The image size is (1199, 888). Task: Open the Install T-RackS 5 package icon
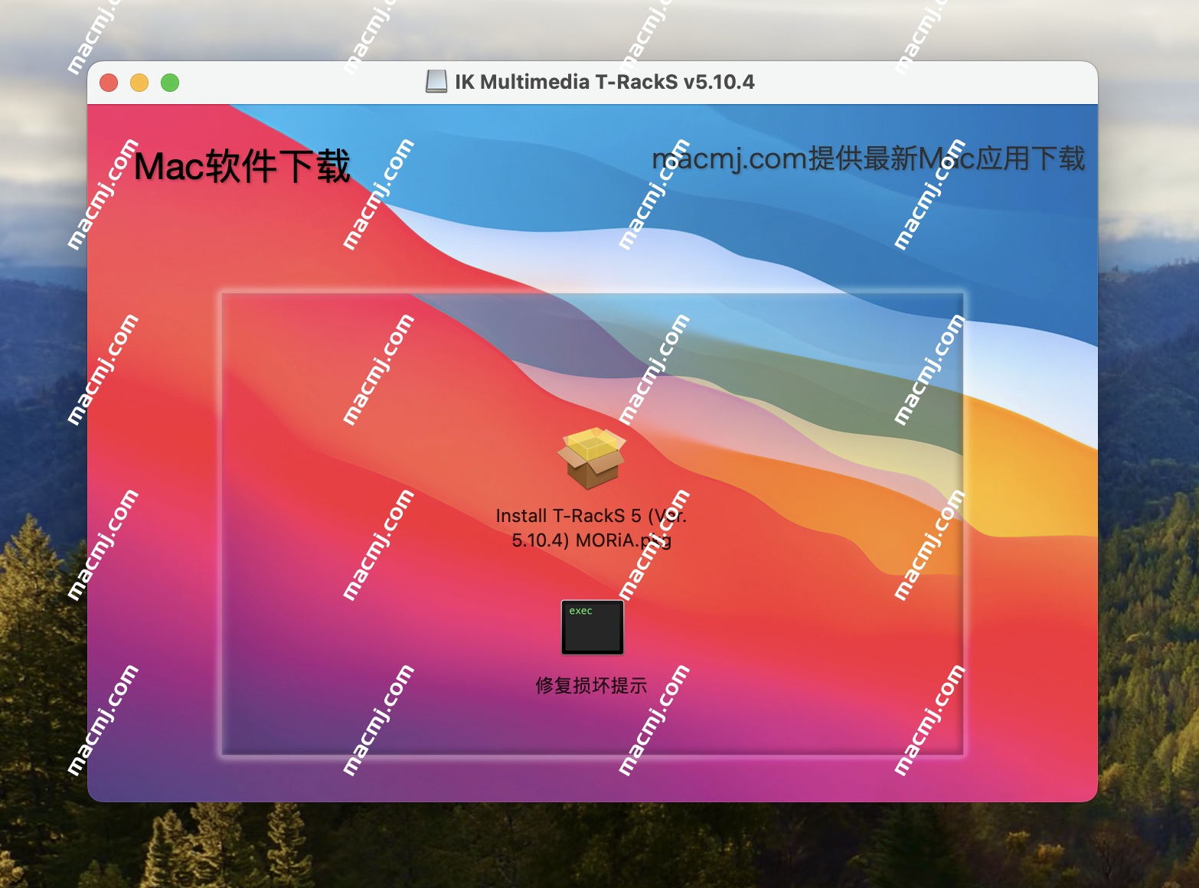(591, 458)
